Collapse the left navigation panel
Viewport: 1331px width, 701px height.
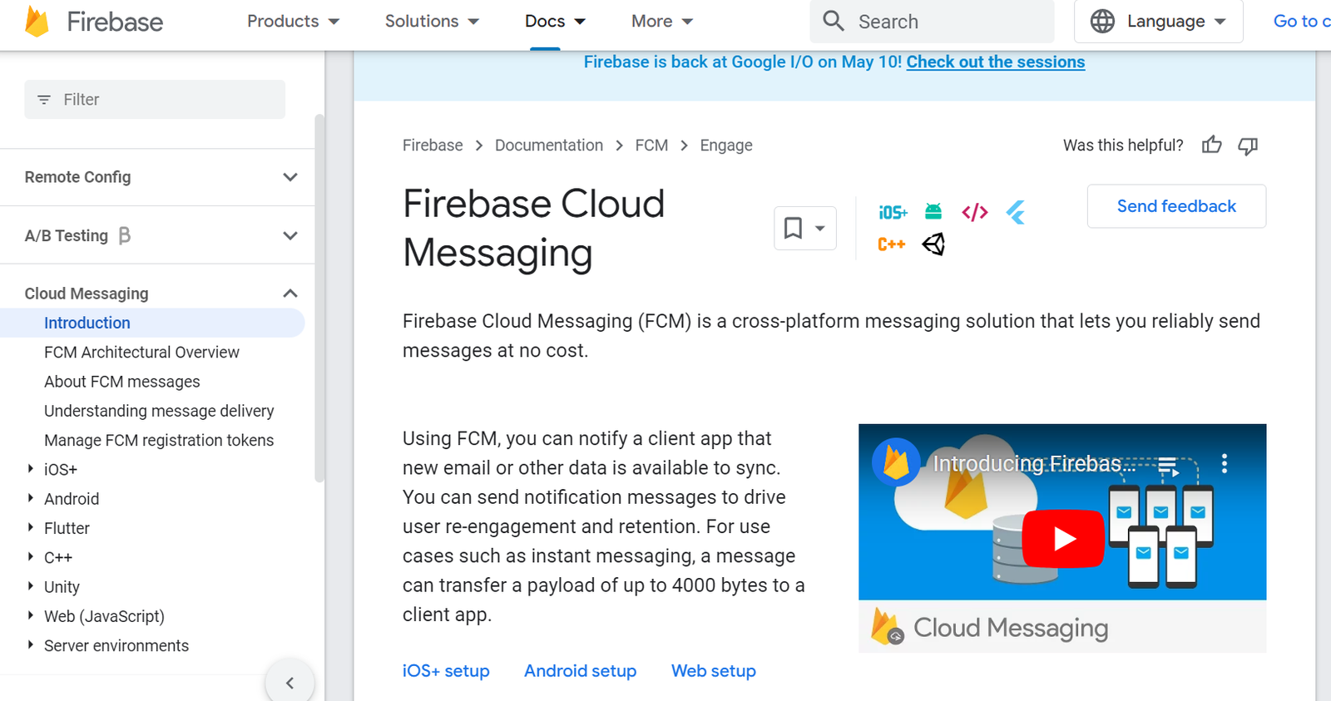(x=289, y=683)
